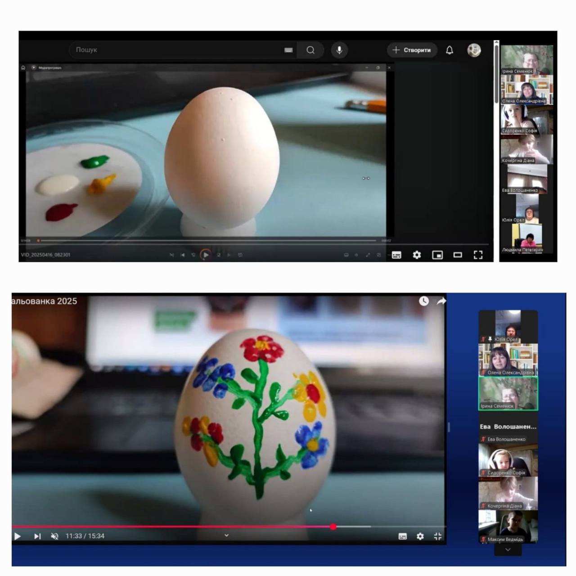The width and height of the screenshot is (576, 576).
Task: Exit fullscreen in lower video player
Action: (437, 536)
